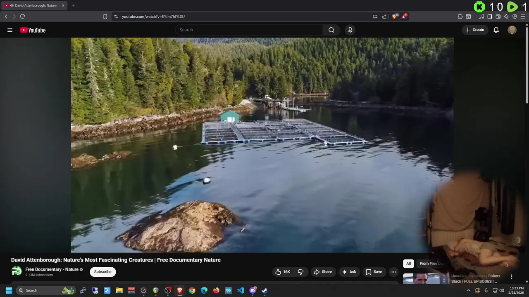Image resolution: width=529 pixels, height=297 pixels.
Task: Open Discord from taskbar
Action: click(253, 290)
